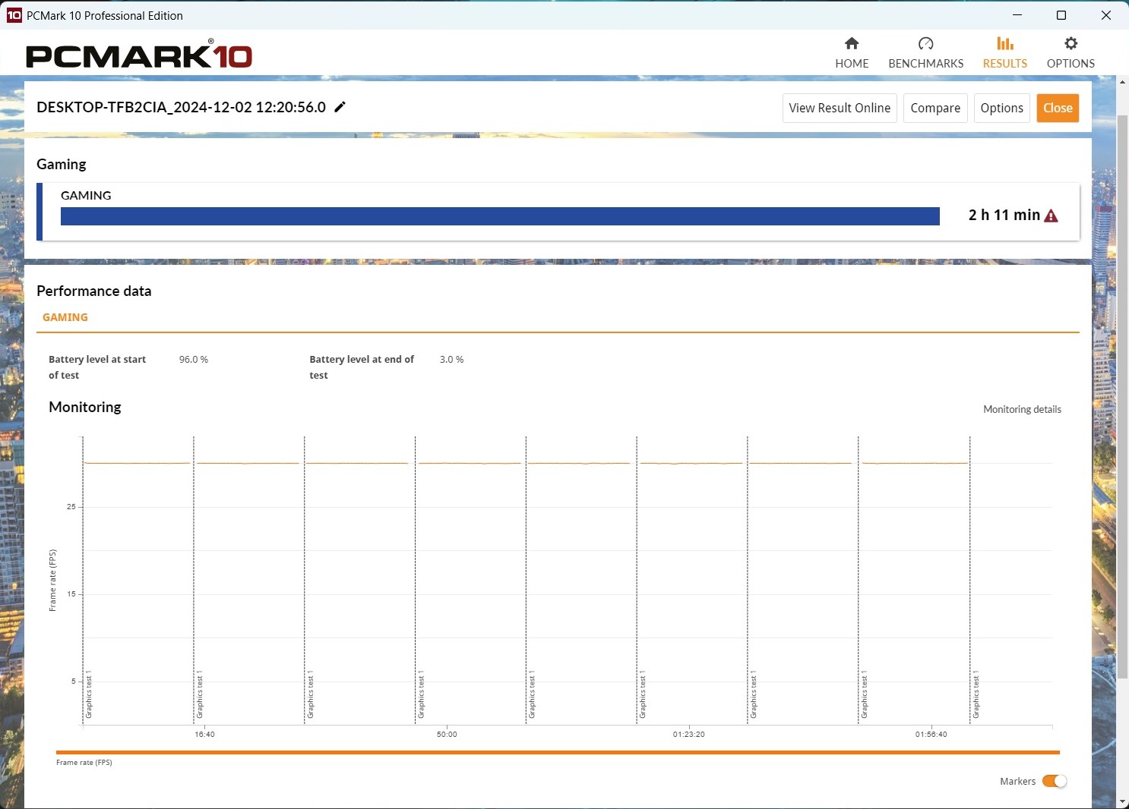
Task: Click the orange frame rate range bar
Action: [558, 752]
